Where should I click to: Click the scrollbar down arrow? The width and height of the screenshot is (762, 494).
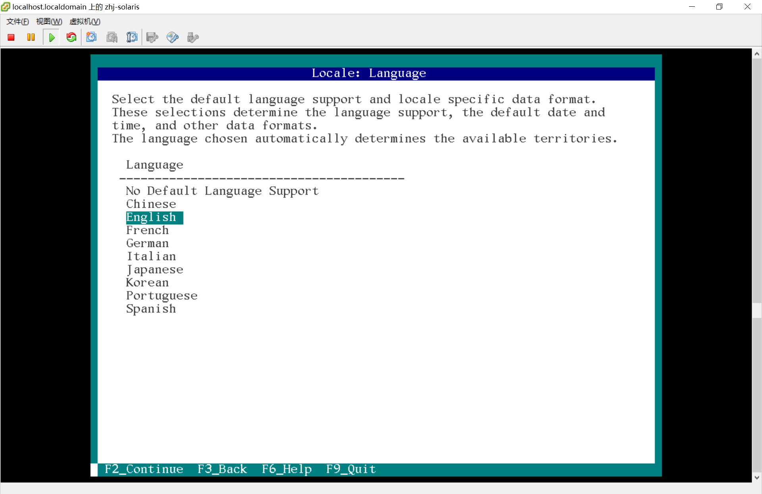pos(757,477)
